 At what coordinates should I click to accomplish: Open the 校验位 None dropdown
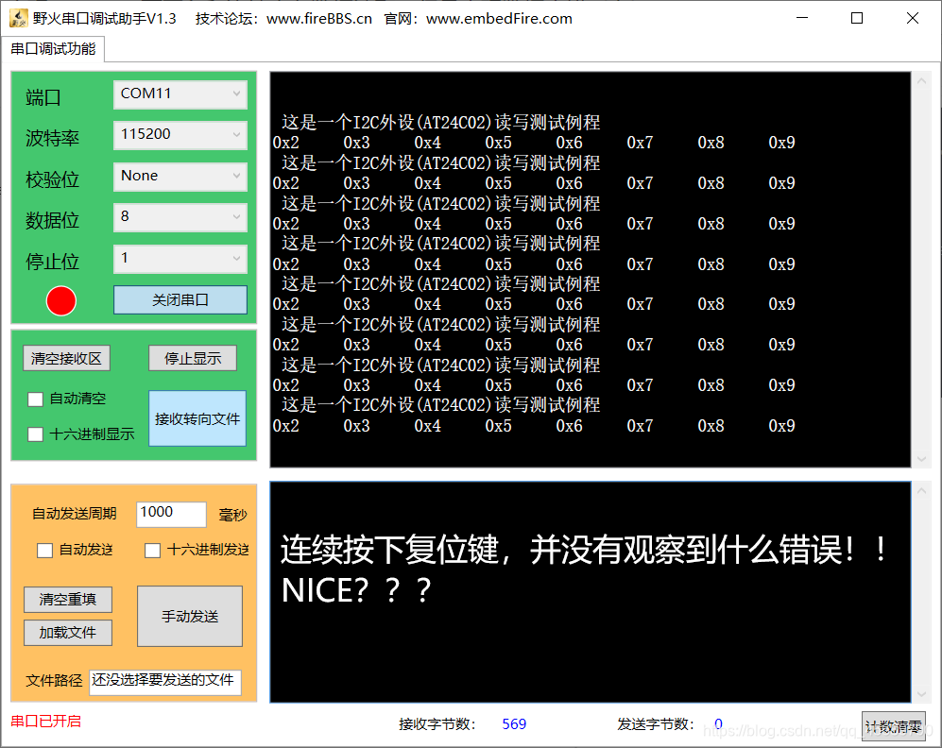[180, 177]
